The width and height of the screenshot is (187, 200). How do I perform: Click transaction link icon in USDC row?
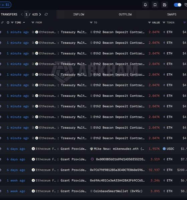[x=1, y=149]
